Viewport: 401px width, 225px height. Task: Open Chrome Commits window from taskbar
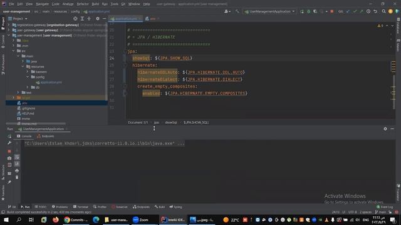[76, 219]
